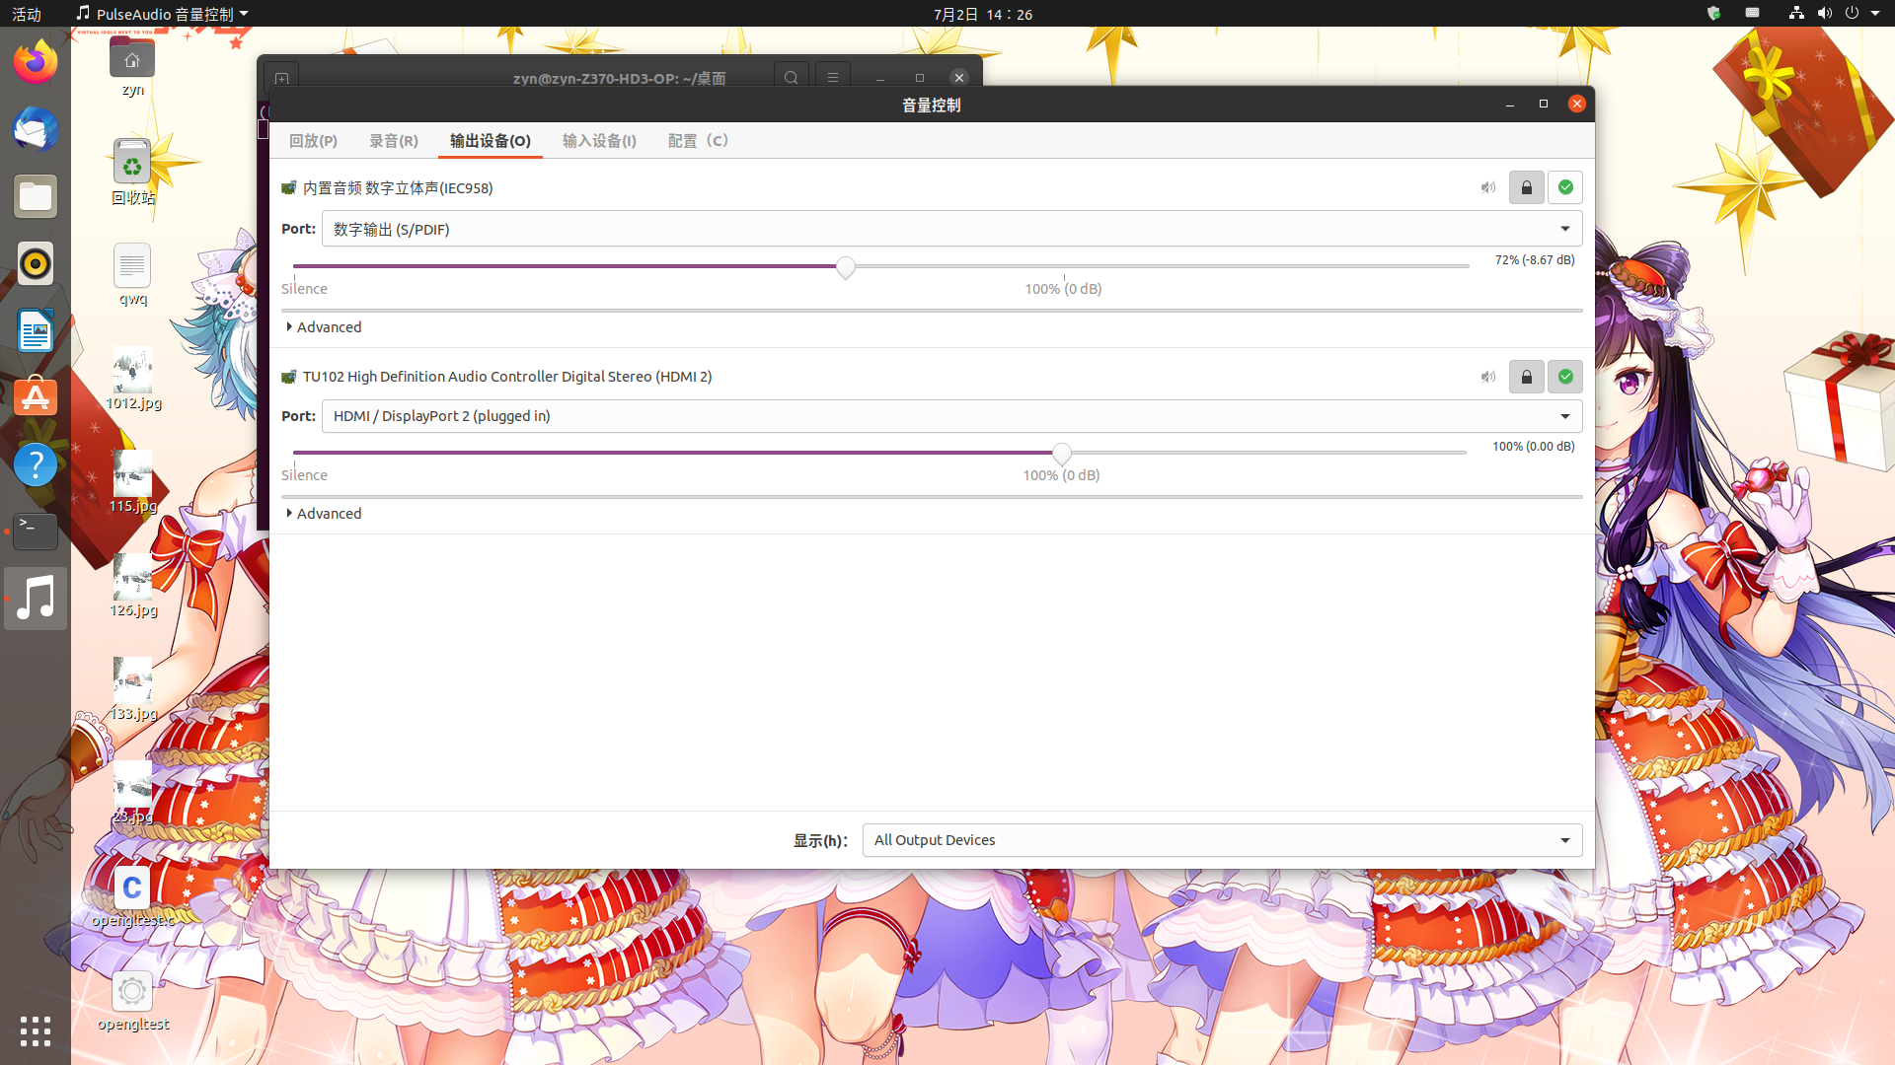This screenshot has width=1895, height=1065.
Task: Open the S/PDIF port dropdown
Action: click(951, 229)
